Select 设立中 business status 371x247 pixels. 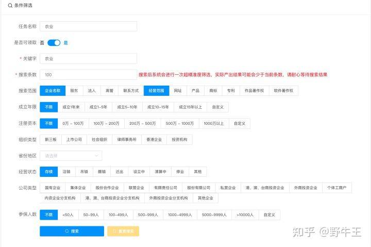[x=139, y=172]
